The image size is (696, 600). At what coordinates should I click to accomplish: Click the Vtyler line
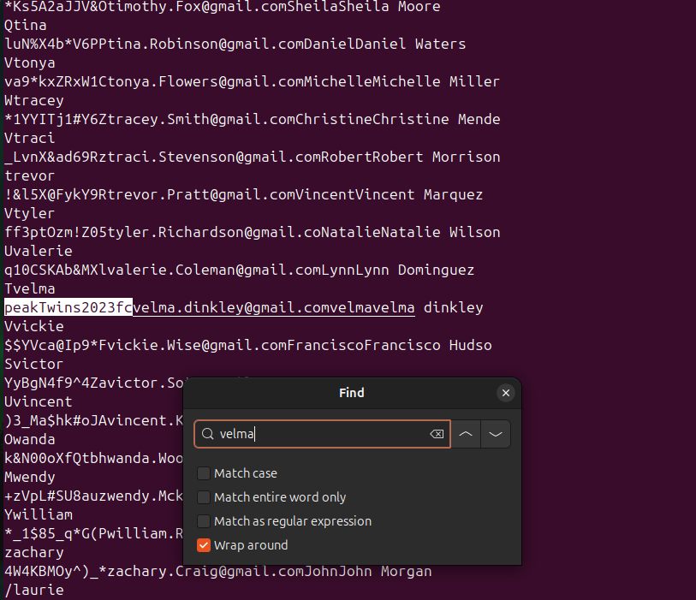[x=30, y=213]
